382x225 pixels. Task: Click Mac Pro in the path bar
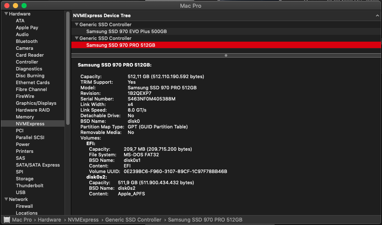pyautogui.click(x=22, y=220)
